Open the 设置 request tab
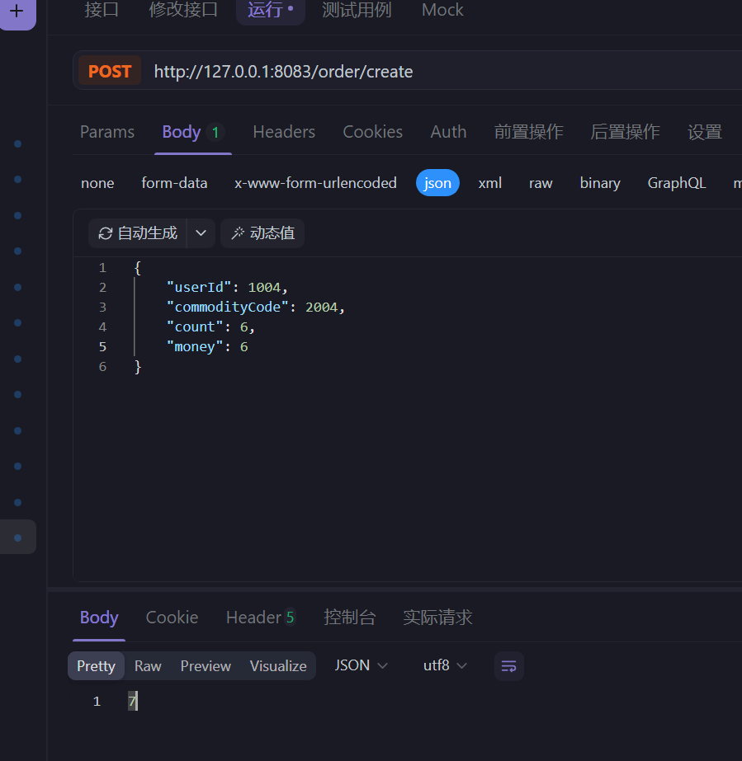 point(705,132)
